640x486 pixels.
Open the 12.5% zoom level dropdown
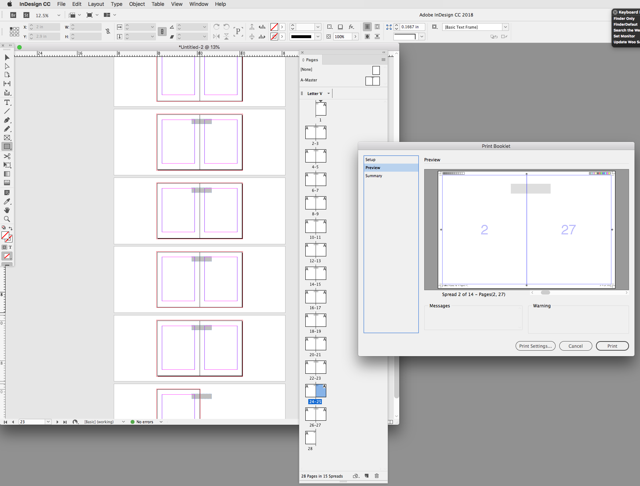(x=59, y=15)
